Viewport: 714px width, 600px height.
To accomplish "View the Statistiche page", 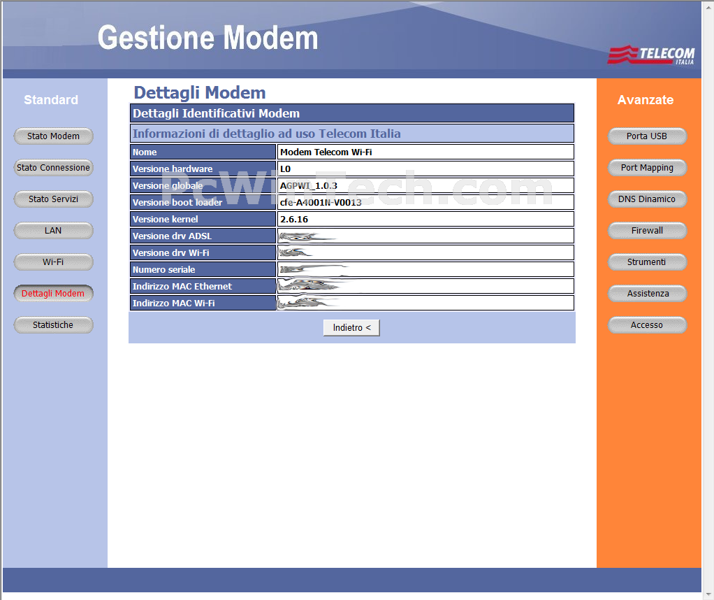I will 53,324.
